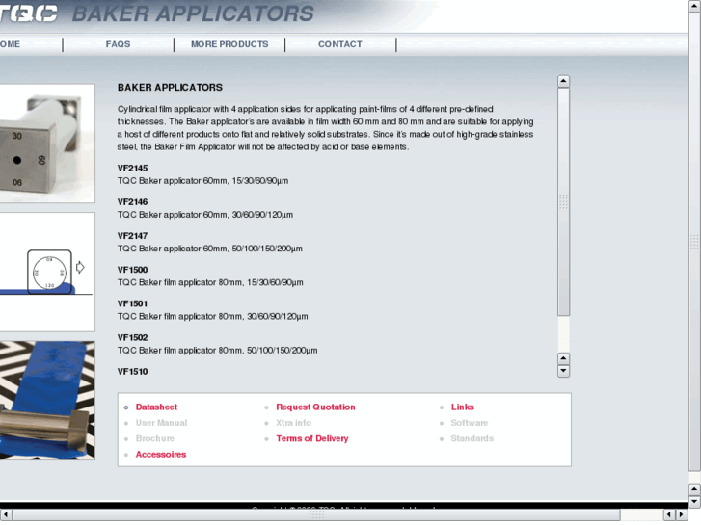Click the greyed Brochure entry
The width and height of the screenshot is (701, 525).
[155, 438]
